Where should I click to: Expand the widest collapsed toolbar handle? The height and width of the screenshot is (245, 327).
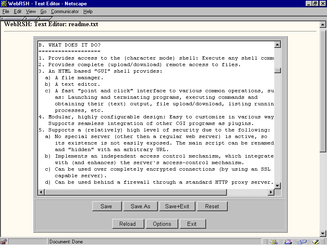tap(13, 18)
